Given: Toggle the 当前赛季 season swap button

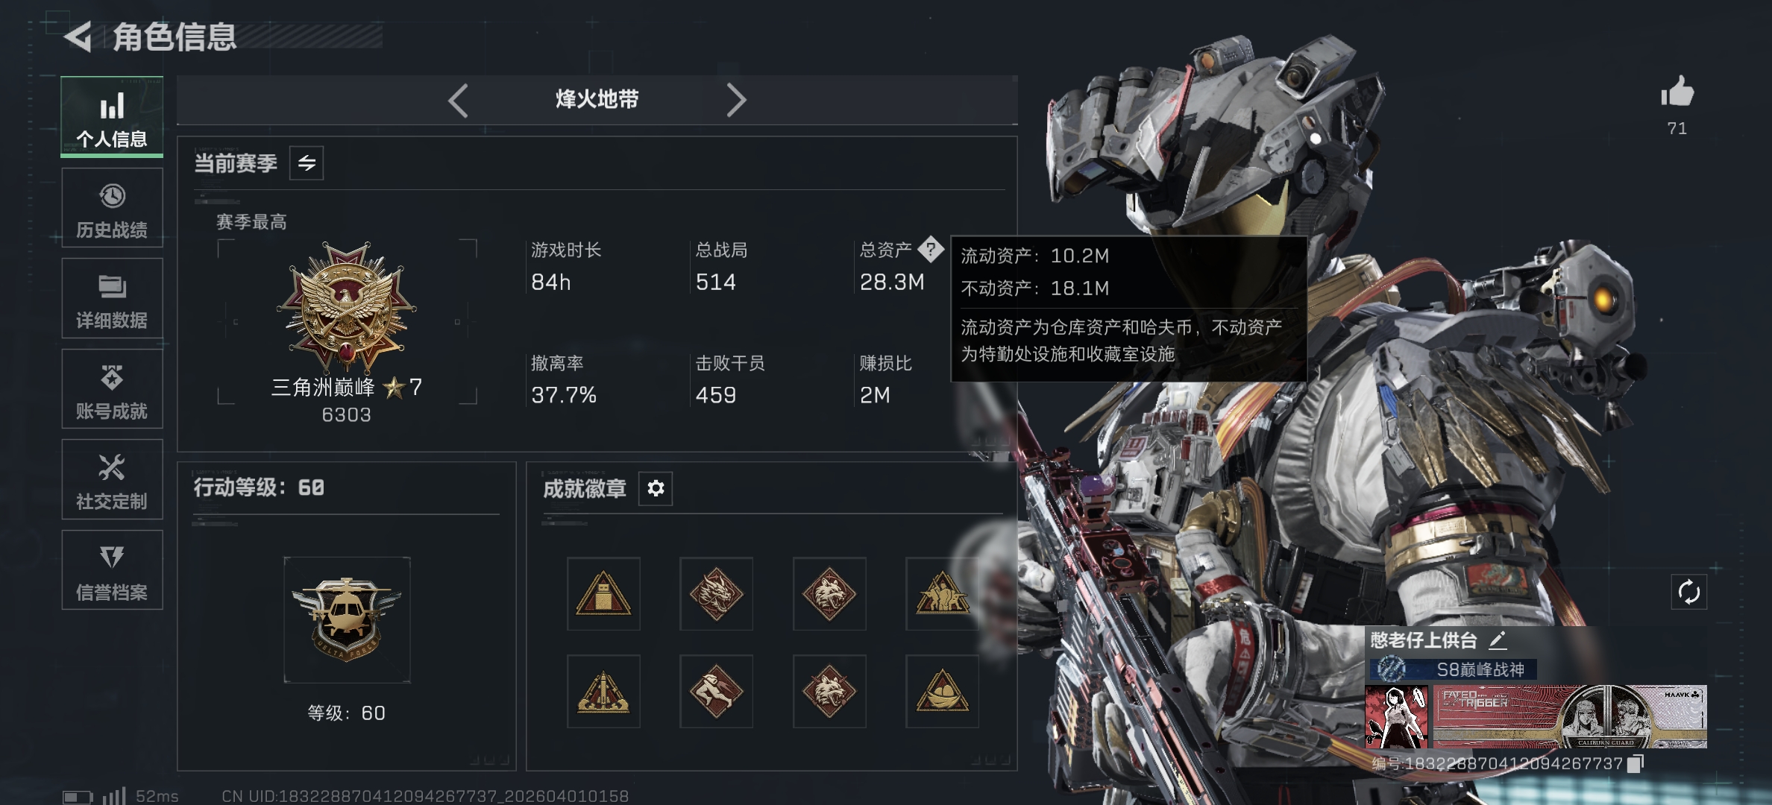Looking at the screenshot, I should (307, 163).
